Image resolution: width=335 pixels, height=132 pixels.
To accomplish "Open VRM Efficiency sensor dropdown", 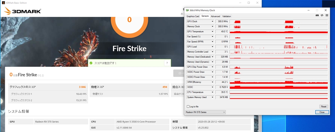I will click(213, 82).
